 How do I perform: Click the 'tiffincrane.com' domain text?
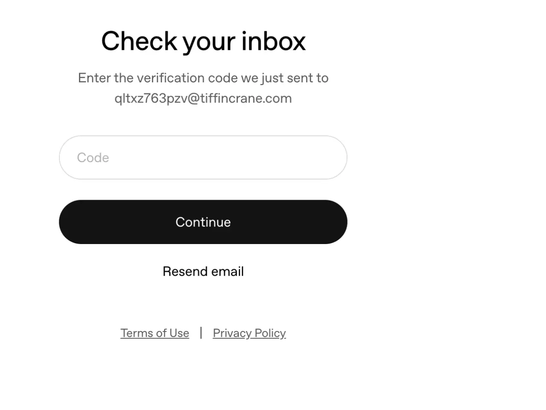pyautogui.click(x=246, y=99)
